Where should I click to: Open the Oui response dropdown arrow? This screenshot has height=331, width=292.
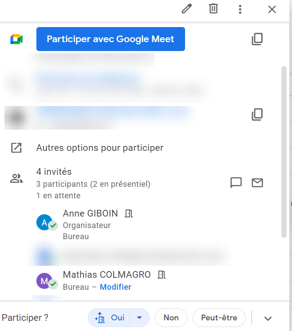tap(140, 318)
